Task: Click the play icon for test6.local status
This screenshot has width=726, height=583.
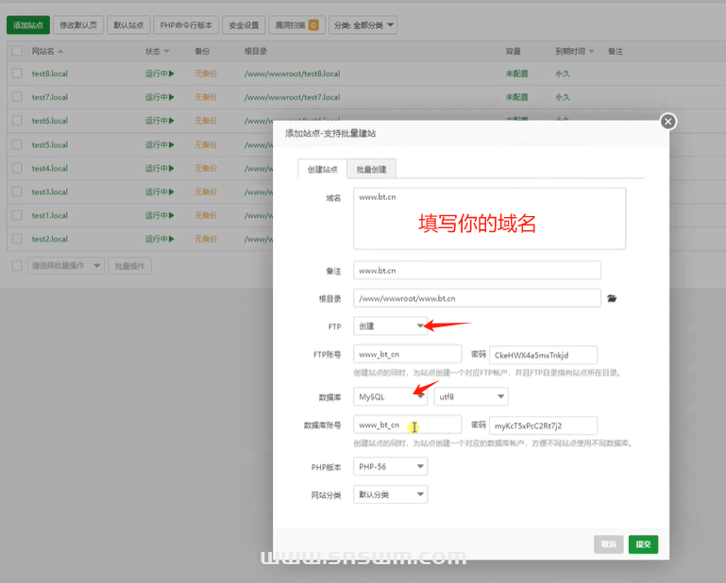Action: click(x=172, y=121)
